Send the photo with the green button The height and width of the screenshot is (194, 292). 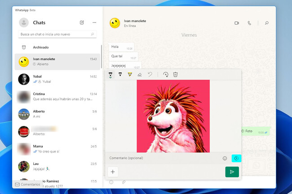click(232, 172)
